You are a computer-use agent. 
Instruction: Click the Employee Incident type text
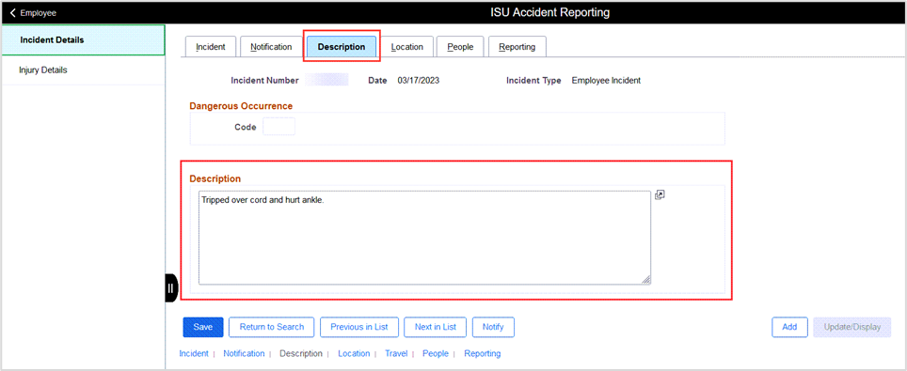click(606, 81)
